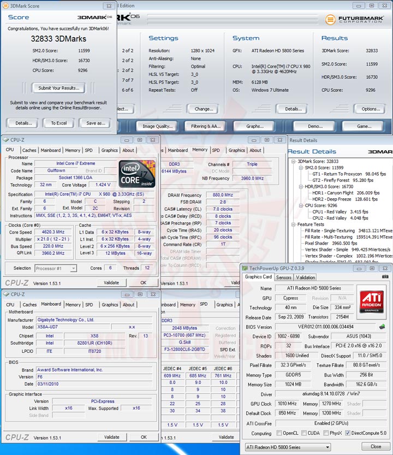Click the Intel Core i7 inside logo
The height and width of the screenshot is (455, 393).
(x=137, y=174)
